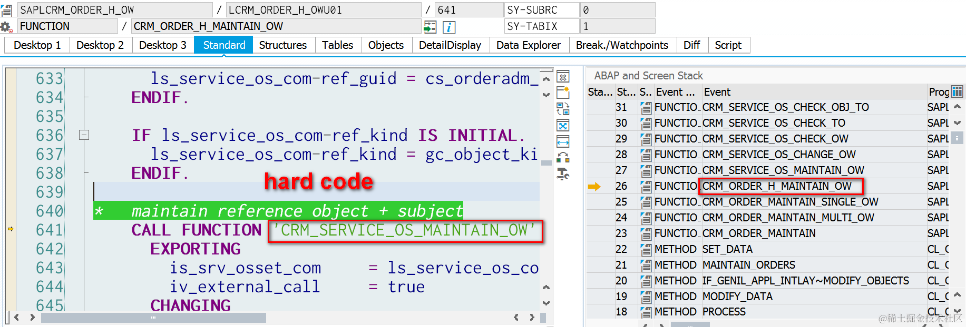Click the SAPLCRM_ORDER_H_OW program field
The height and width of the screenshot is (327, 966).
(x=115, y=10)
